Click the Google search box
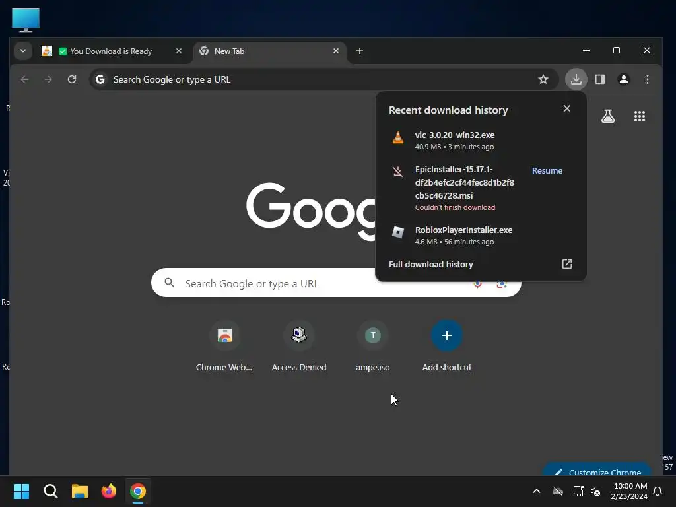The width and height of the screenshot is (676, 507). (336, 283)
